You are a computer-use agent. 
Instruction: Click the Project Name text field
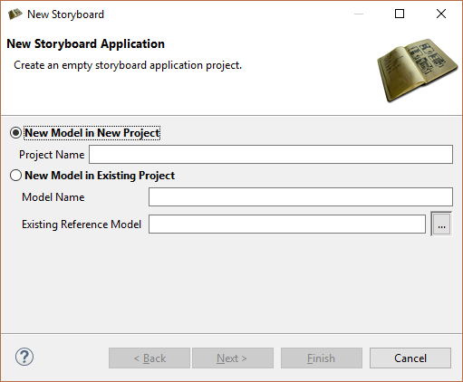[x=271, y=154]
